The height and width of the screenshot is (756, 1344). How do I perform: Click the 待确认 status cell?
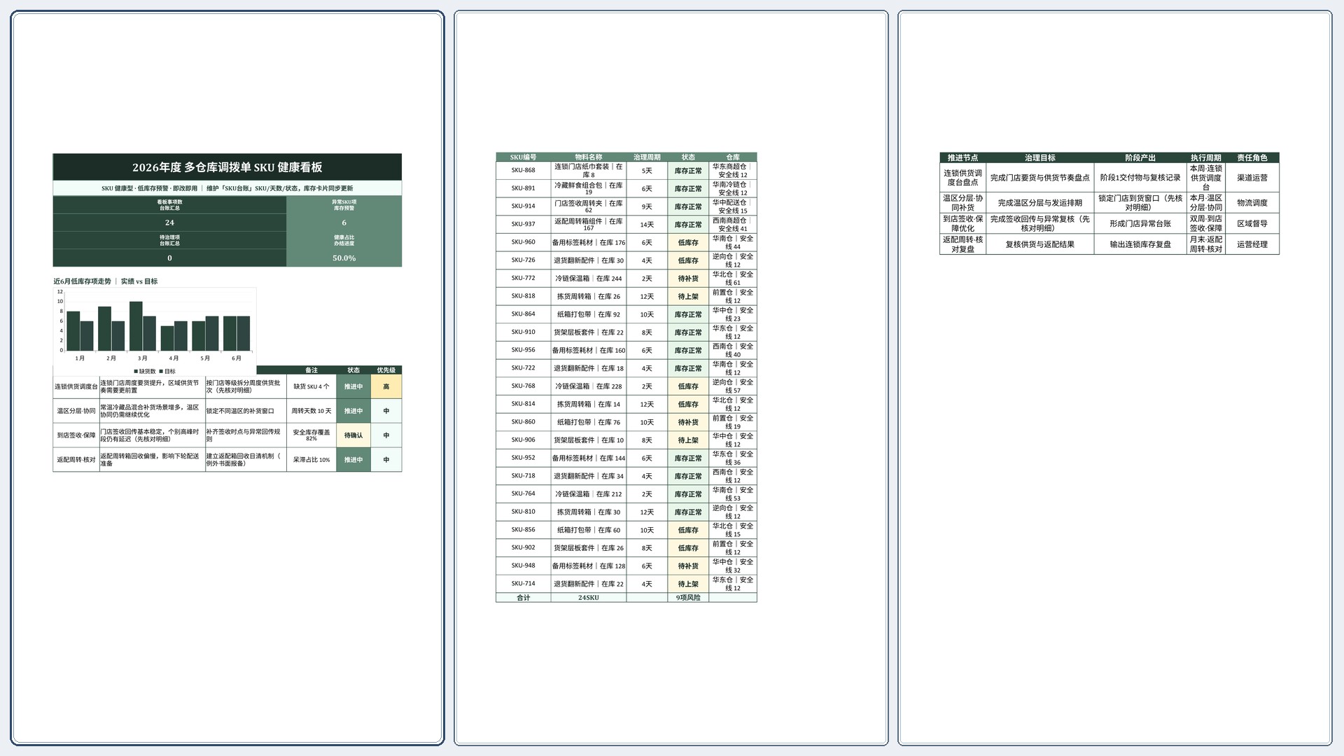[x=353, y=435]
